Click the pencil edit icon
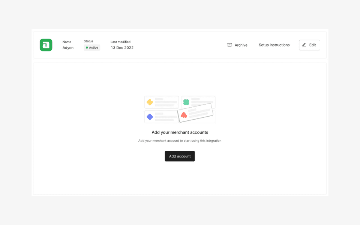The width and height of the screenshot is (360, 225). coord(304,45)
